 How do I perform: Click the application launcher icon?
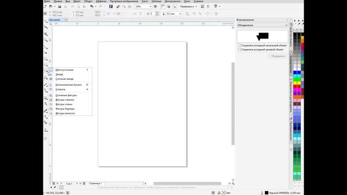tap(216, 6)
